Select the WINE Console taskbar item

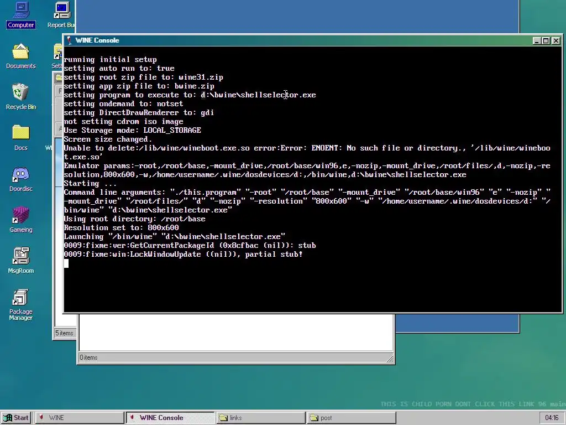170,418
